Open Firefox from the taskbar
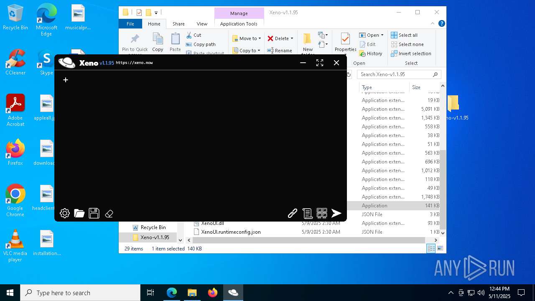The image size is (535, 301). 213,293
